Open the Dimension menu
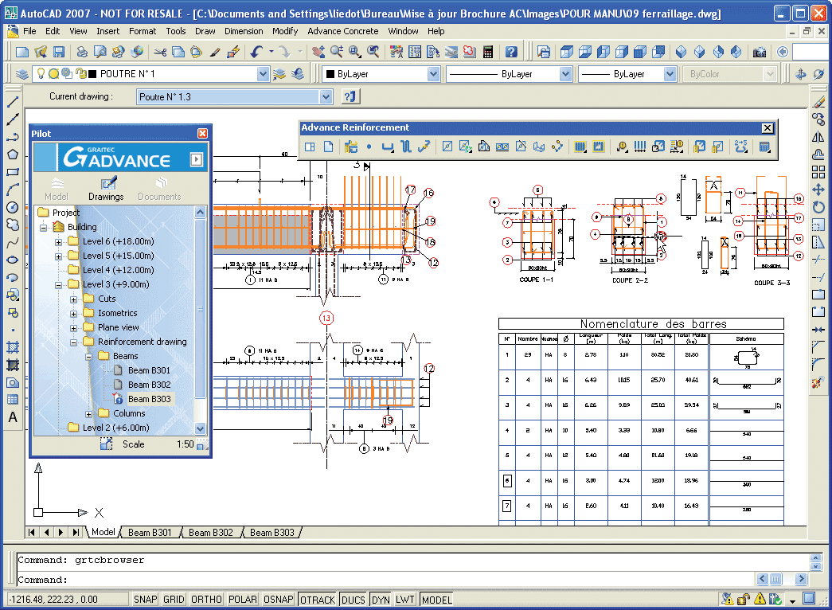 click(x=244, y=31)
